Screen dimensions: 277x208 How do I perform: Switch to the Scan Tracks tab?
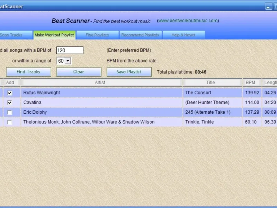[x=16, y=35]
